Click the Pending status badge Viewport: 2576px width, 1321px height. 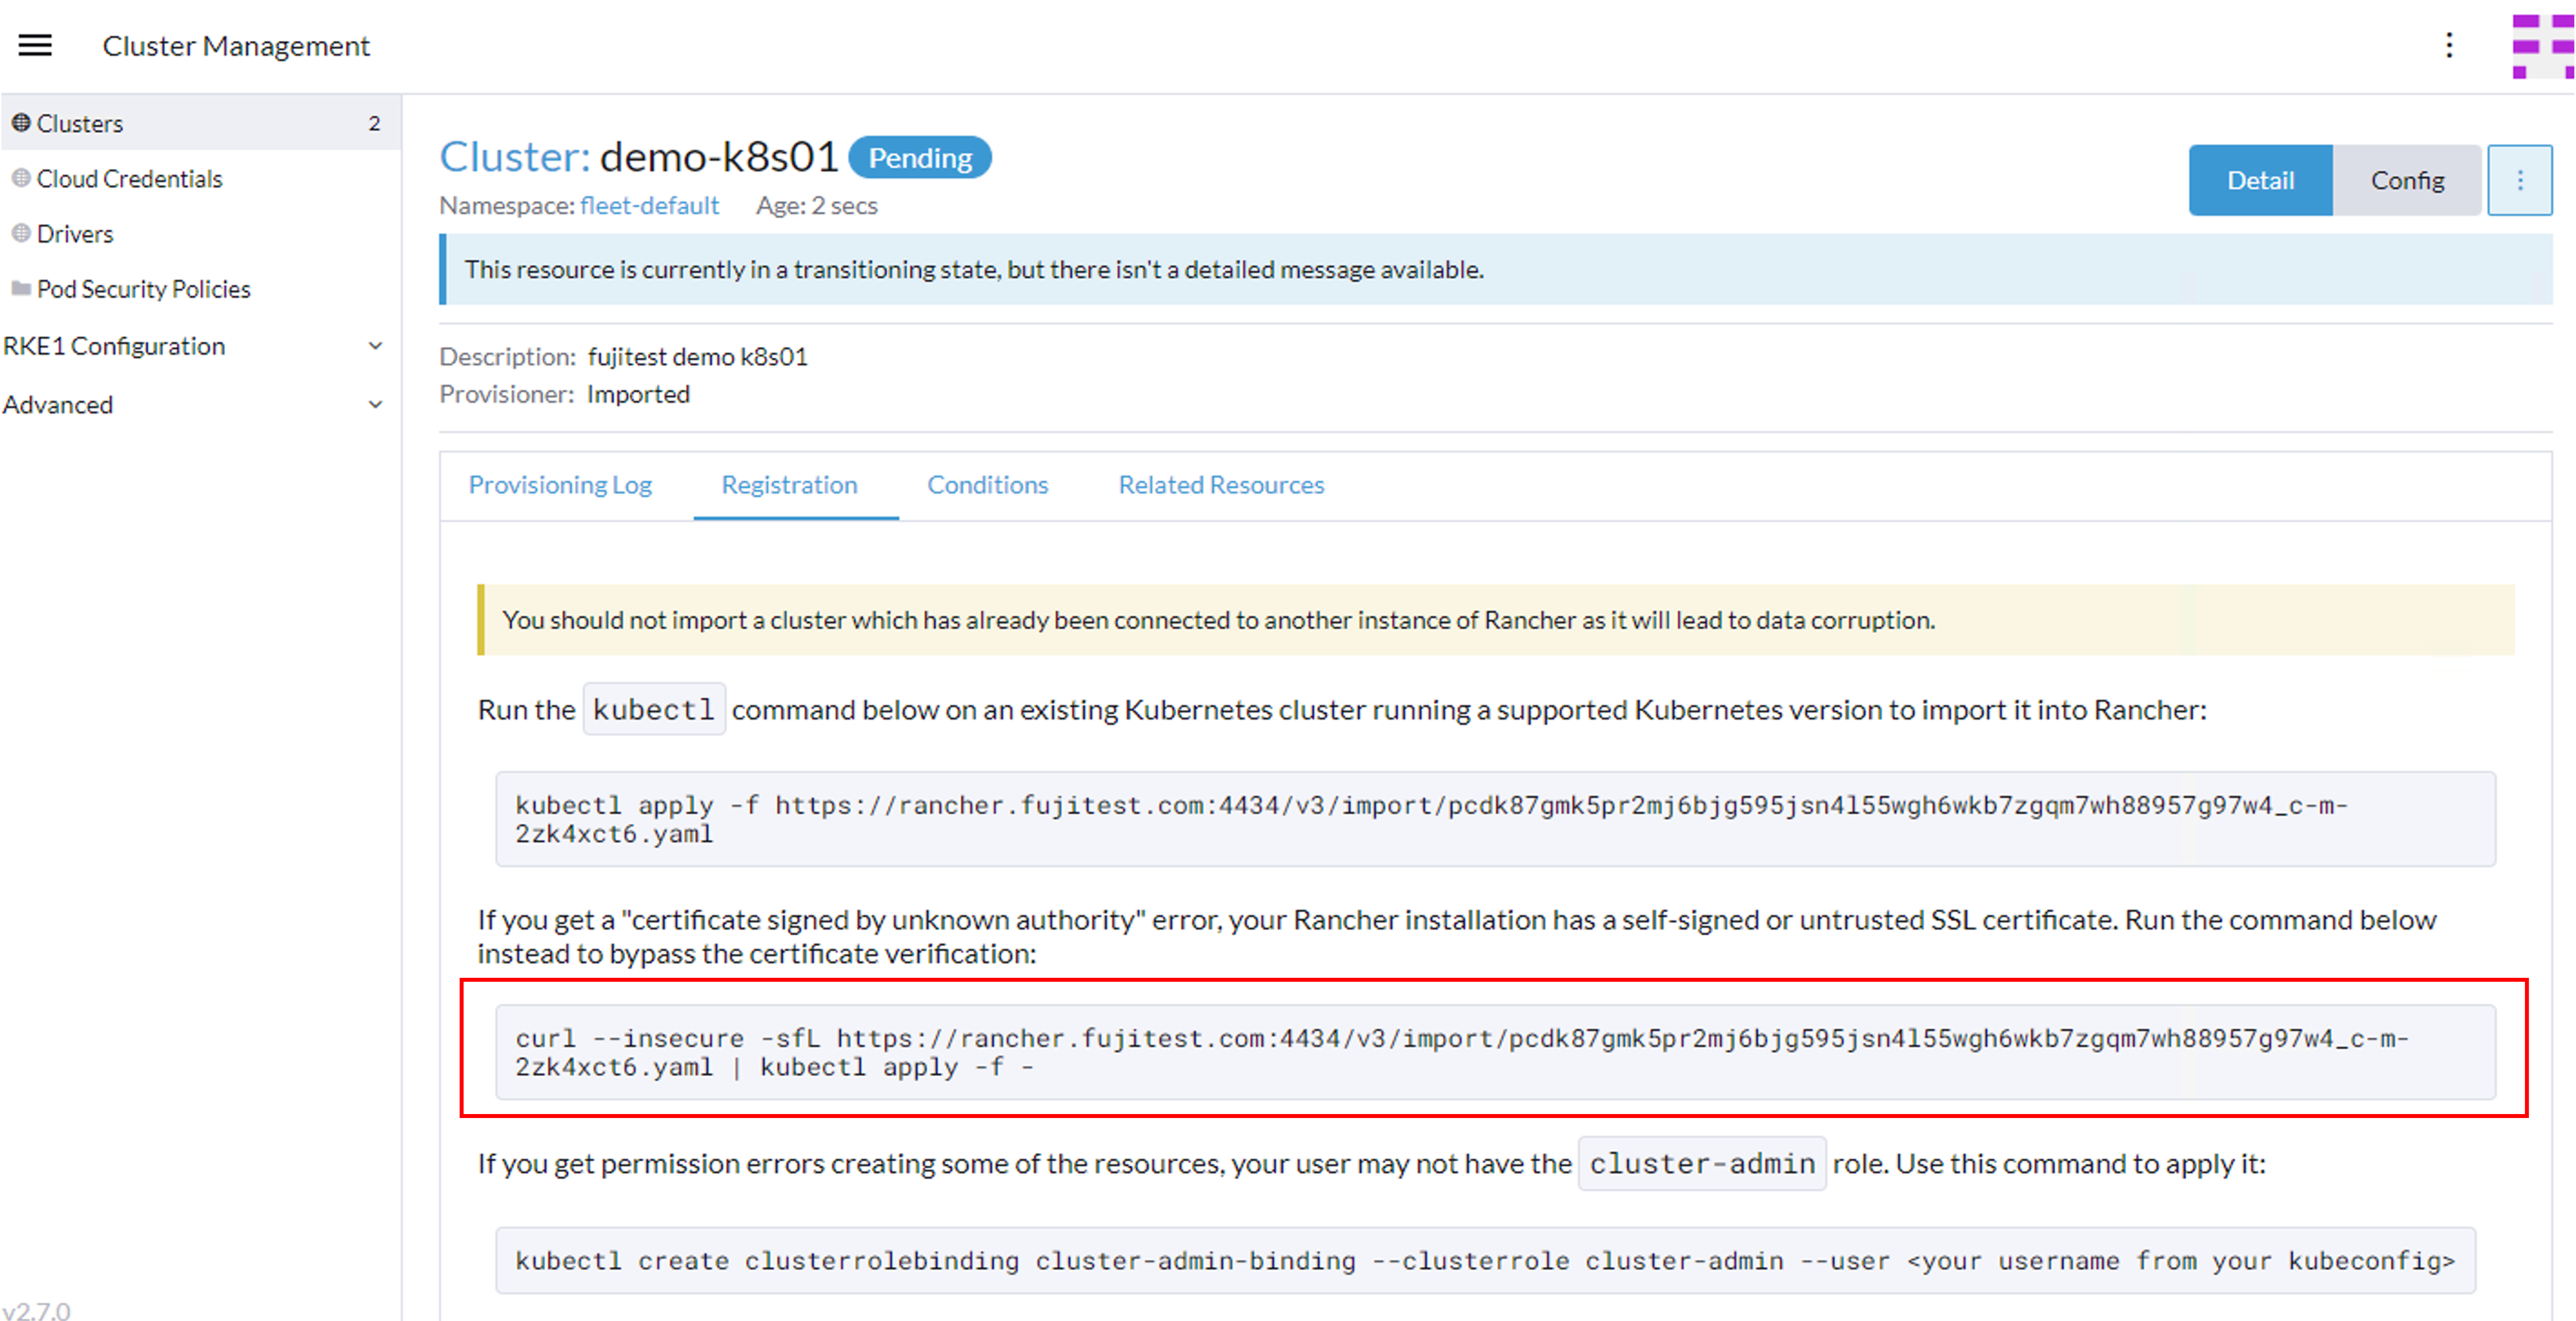click(x=920, y=157)
